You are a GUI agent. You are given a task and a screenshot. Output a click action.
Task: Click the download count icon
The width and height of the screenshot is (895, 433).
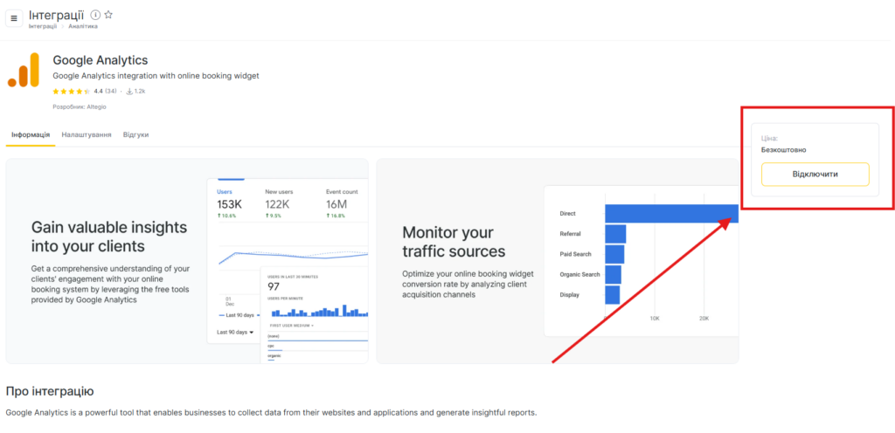tap(129, 91)
